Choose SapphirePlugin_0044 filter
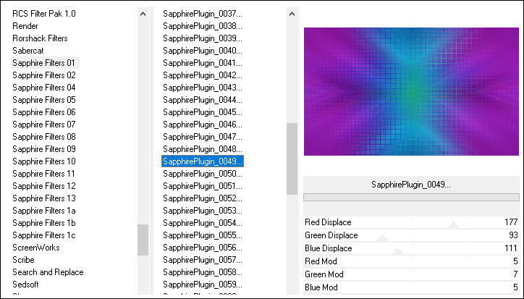The height and width of the screenshot is (299, 524). (203, 100)
